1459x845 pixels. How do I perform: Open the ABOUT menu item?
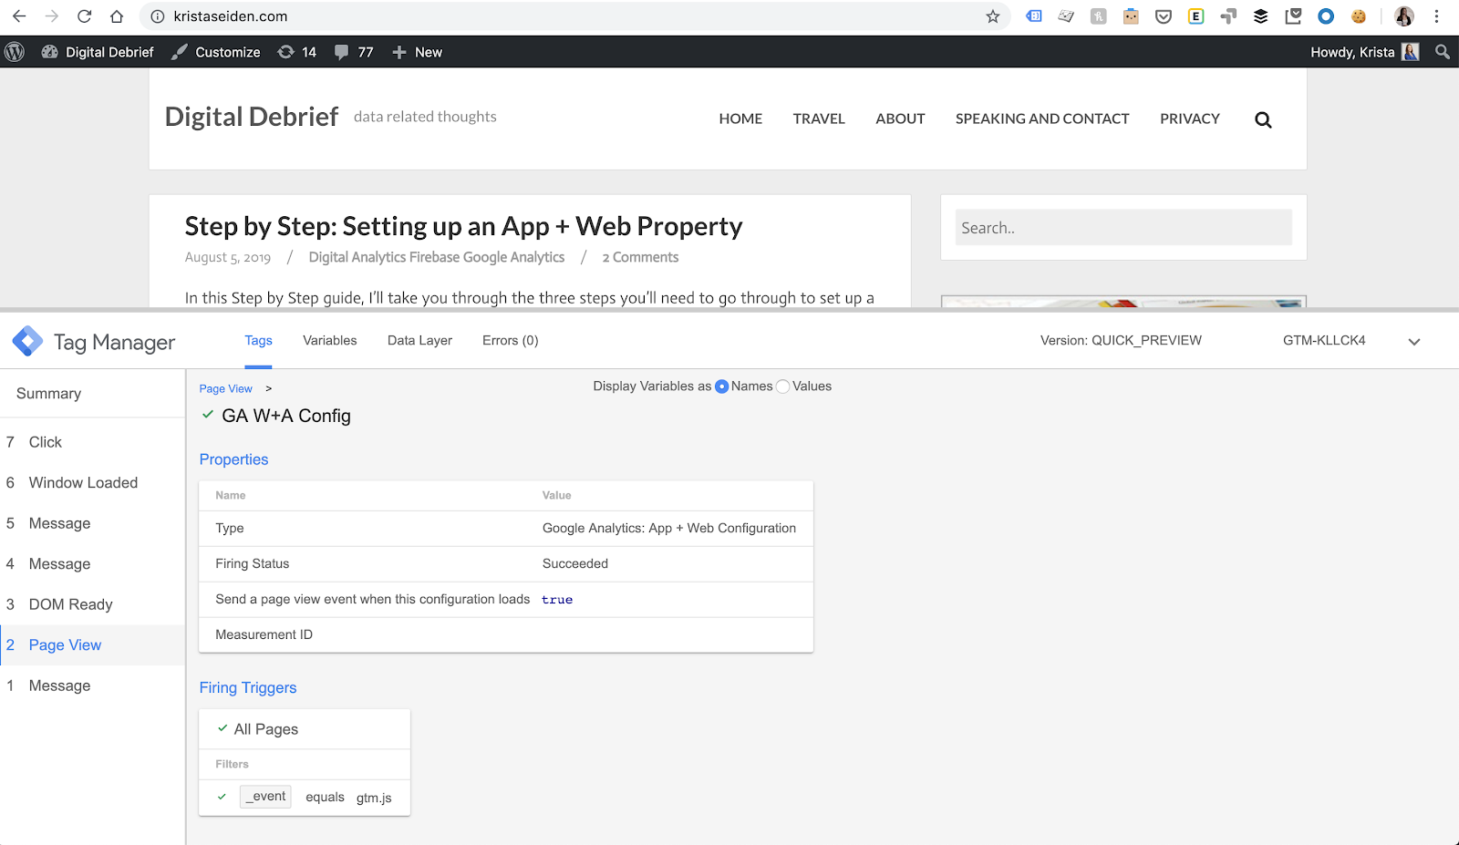tap(900, 119)
